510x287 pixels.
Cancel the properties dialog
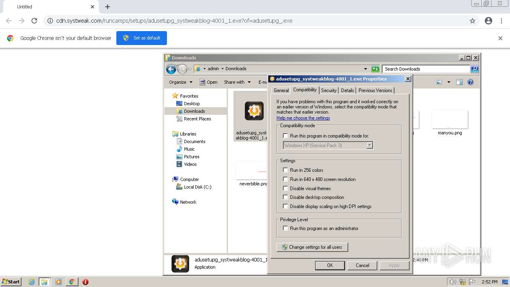pos(362,265)
